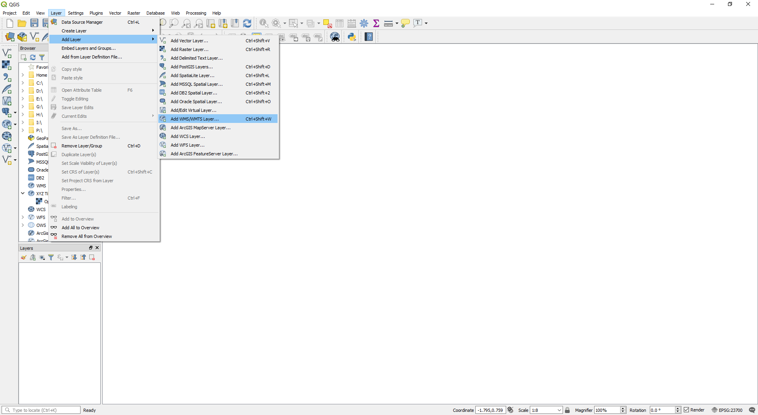Open the Text Annotation dropdown arrow
Screen dimensions: 758x415
426,23
